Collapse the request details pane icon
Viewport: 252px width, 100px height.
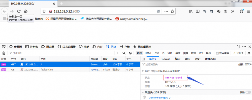click(x=144, y=59)
